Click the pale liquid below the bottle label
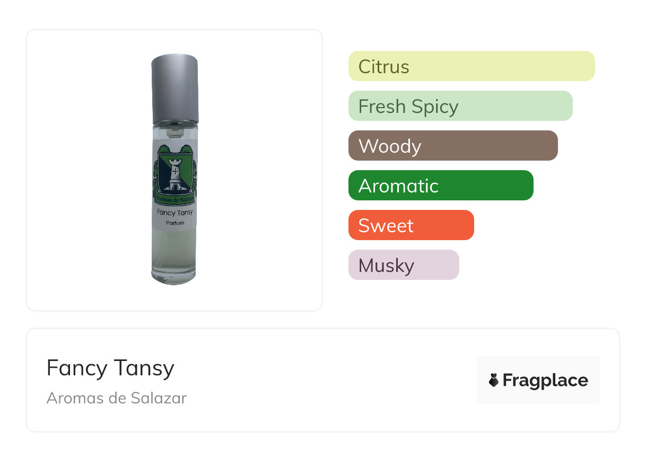This screenshot has width=646, height=458. point(174,249)
